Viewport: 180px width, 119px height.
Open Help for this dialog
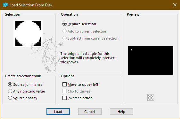121,112
